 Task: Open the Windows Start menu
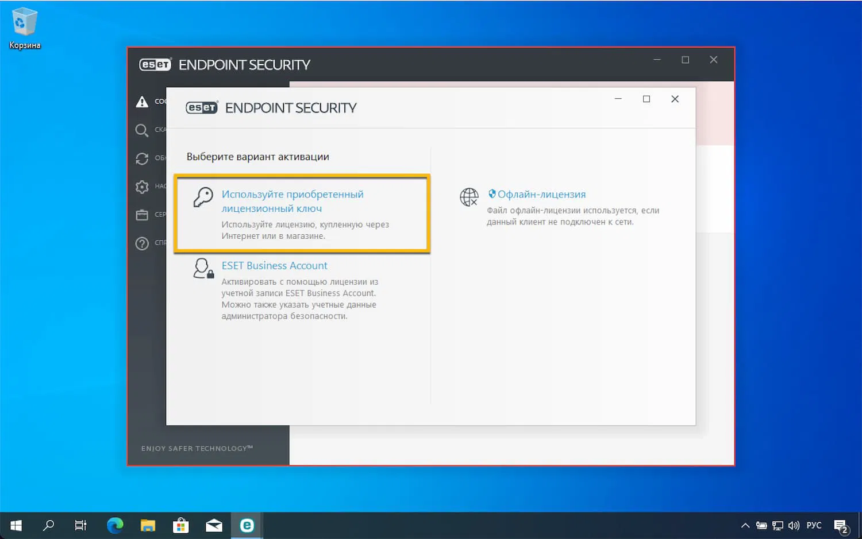pyautogui.click(x=15, y=525)
